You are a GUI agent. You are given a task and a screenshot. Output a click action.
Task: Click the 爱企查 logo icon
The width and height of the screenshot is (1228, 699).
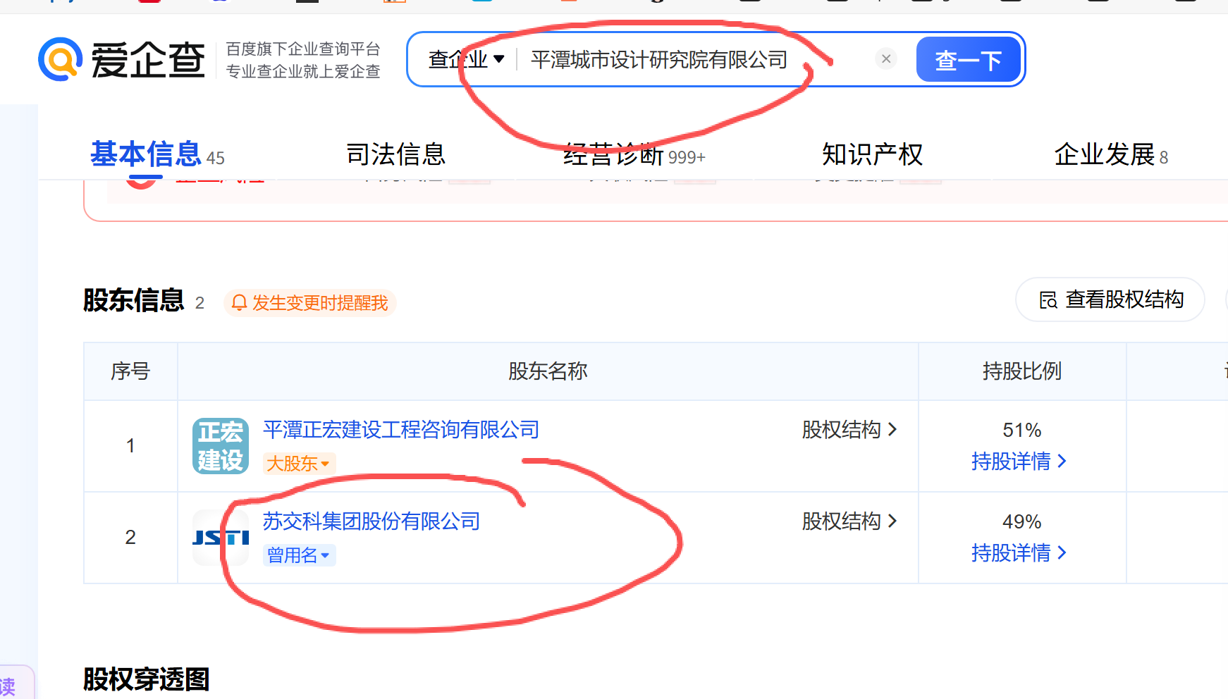[x=61, y=59]
